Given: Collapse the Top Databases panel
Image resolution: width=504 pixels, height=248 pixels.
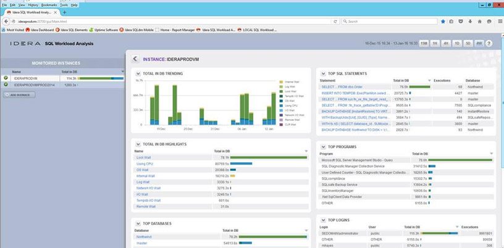Looking at the screenshot, I should pos(138,223).
